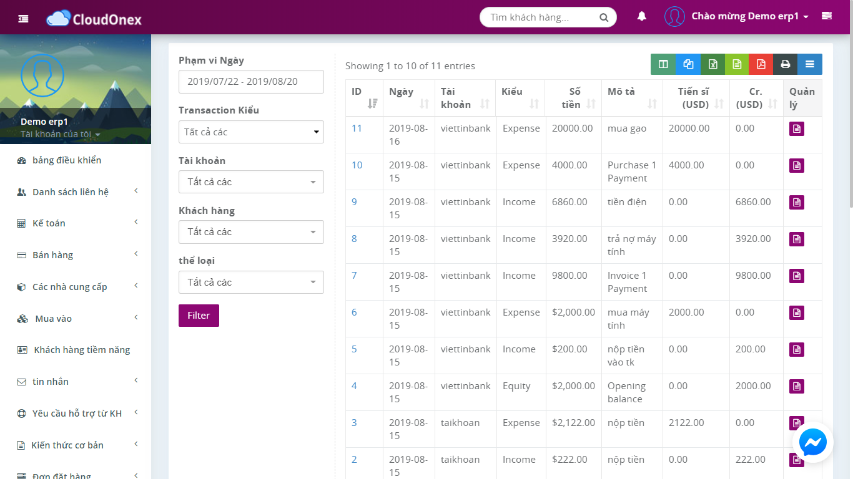Open the blue page-length menu button
The height and width of the screenshot is (479, 853).
click(x=810, y=64)
